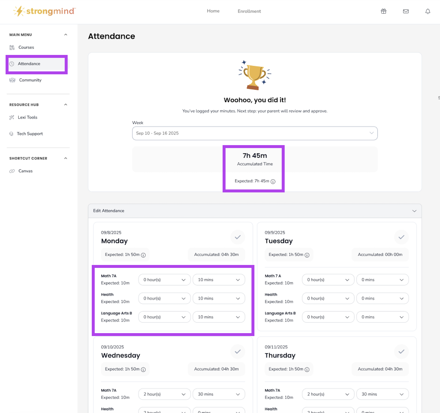The height and width of the screenshot is (413, 440).
Task: Toggle the Wednesday checkmark circle
Action: [x=238, y=352]
